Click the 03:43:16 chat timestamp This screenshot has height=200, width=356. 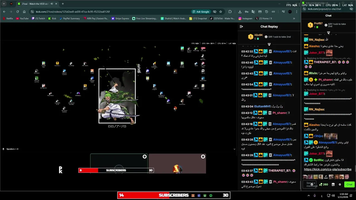[247, 124]
